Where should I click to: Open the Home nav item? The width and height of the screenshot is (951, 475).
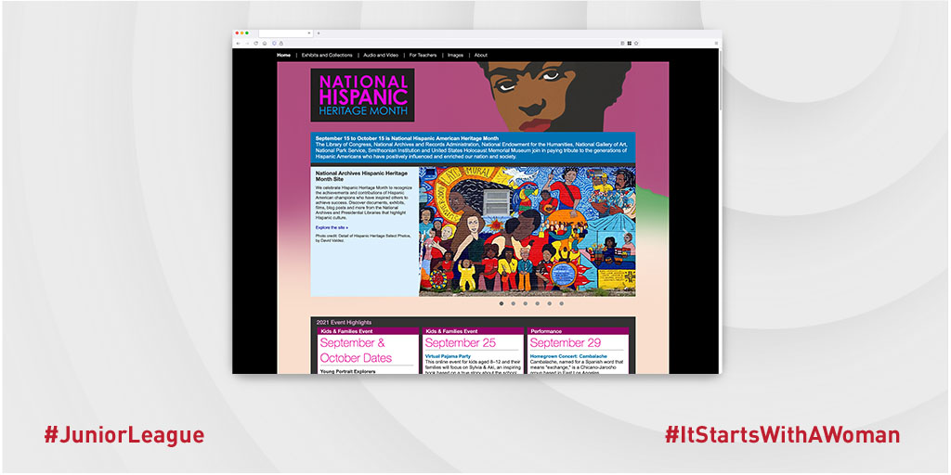tap(284, 55)
